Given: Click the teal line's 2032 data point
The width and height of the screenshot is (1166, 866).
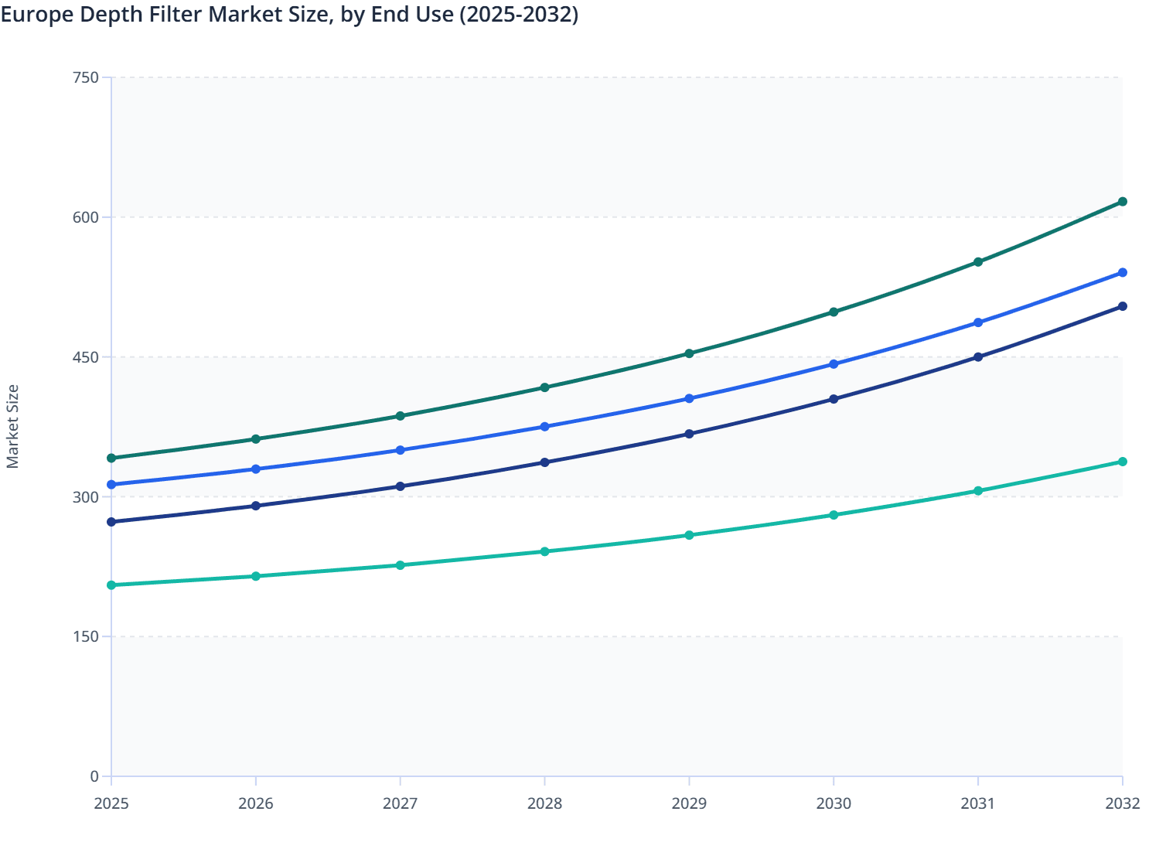Looking at the screenshot, I should [x=1122, y=462].
